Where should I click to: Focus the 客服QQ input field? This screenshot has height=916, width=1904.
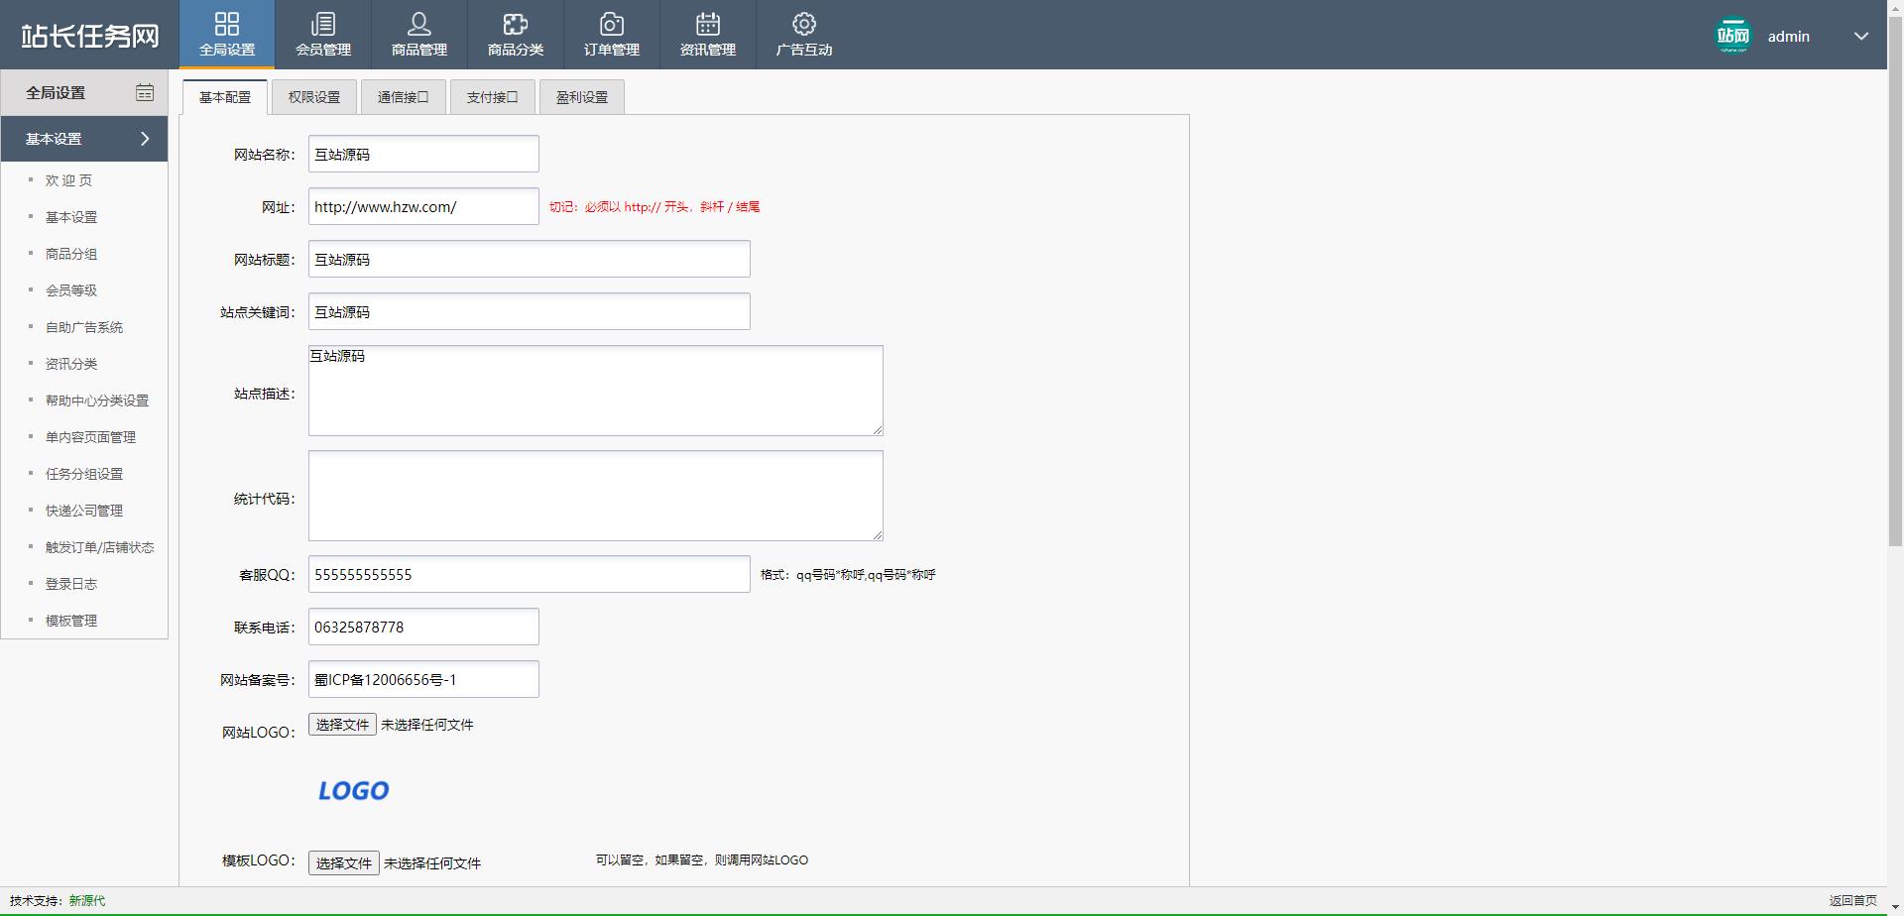click(529, 574)
